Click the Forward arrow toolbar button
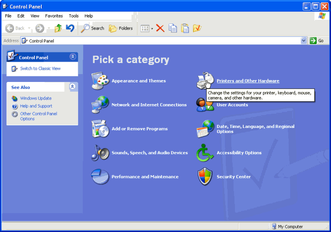Screen dimensions: 331x232 [x=40, y=28]
